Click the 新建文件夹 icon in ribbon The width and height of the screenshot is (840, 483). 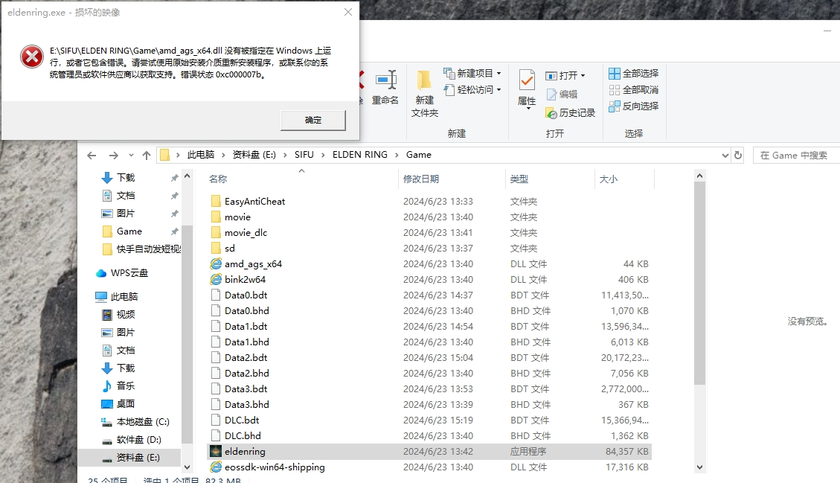tap(425, 81)
